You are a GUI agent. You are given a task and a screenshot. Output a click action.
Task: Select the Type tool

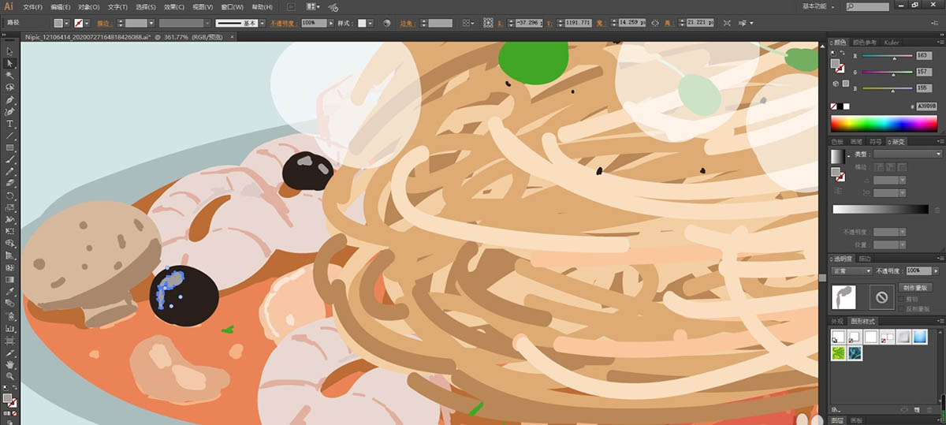pyautogui.click(x=10, y=124)
